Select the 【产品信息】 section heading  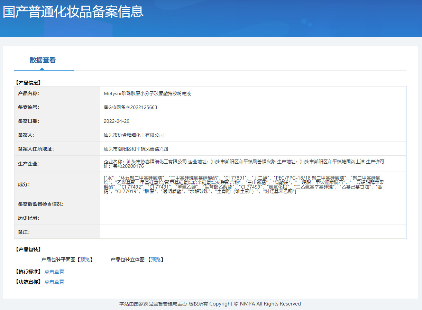[x=28, y=83]
